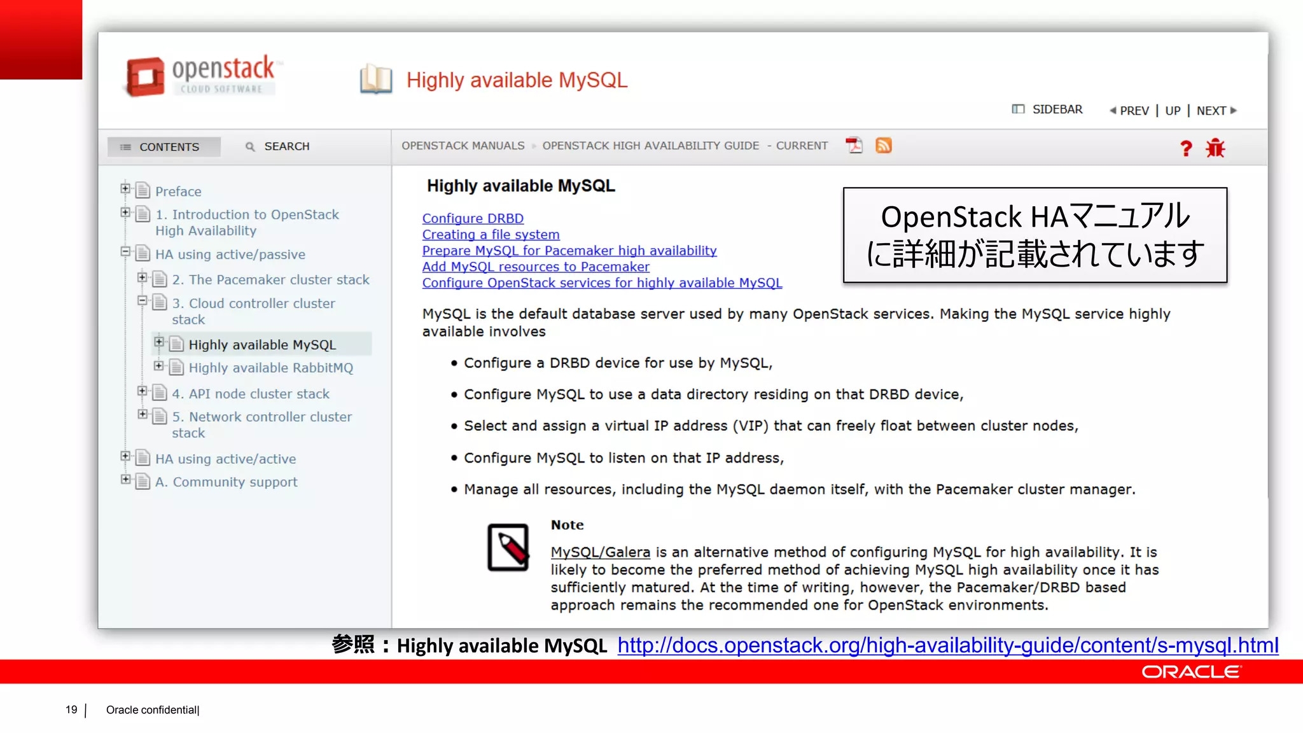Open Configure OpenStack services for highly available MySQL
The width and height of the screenshot is (1303, 733).
pos(602,283)
